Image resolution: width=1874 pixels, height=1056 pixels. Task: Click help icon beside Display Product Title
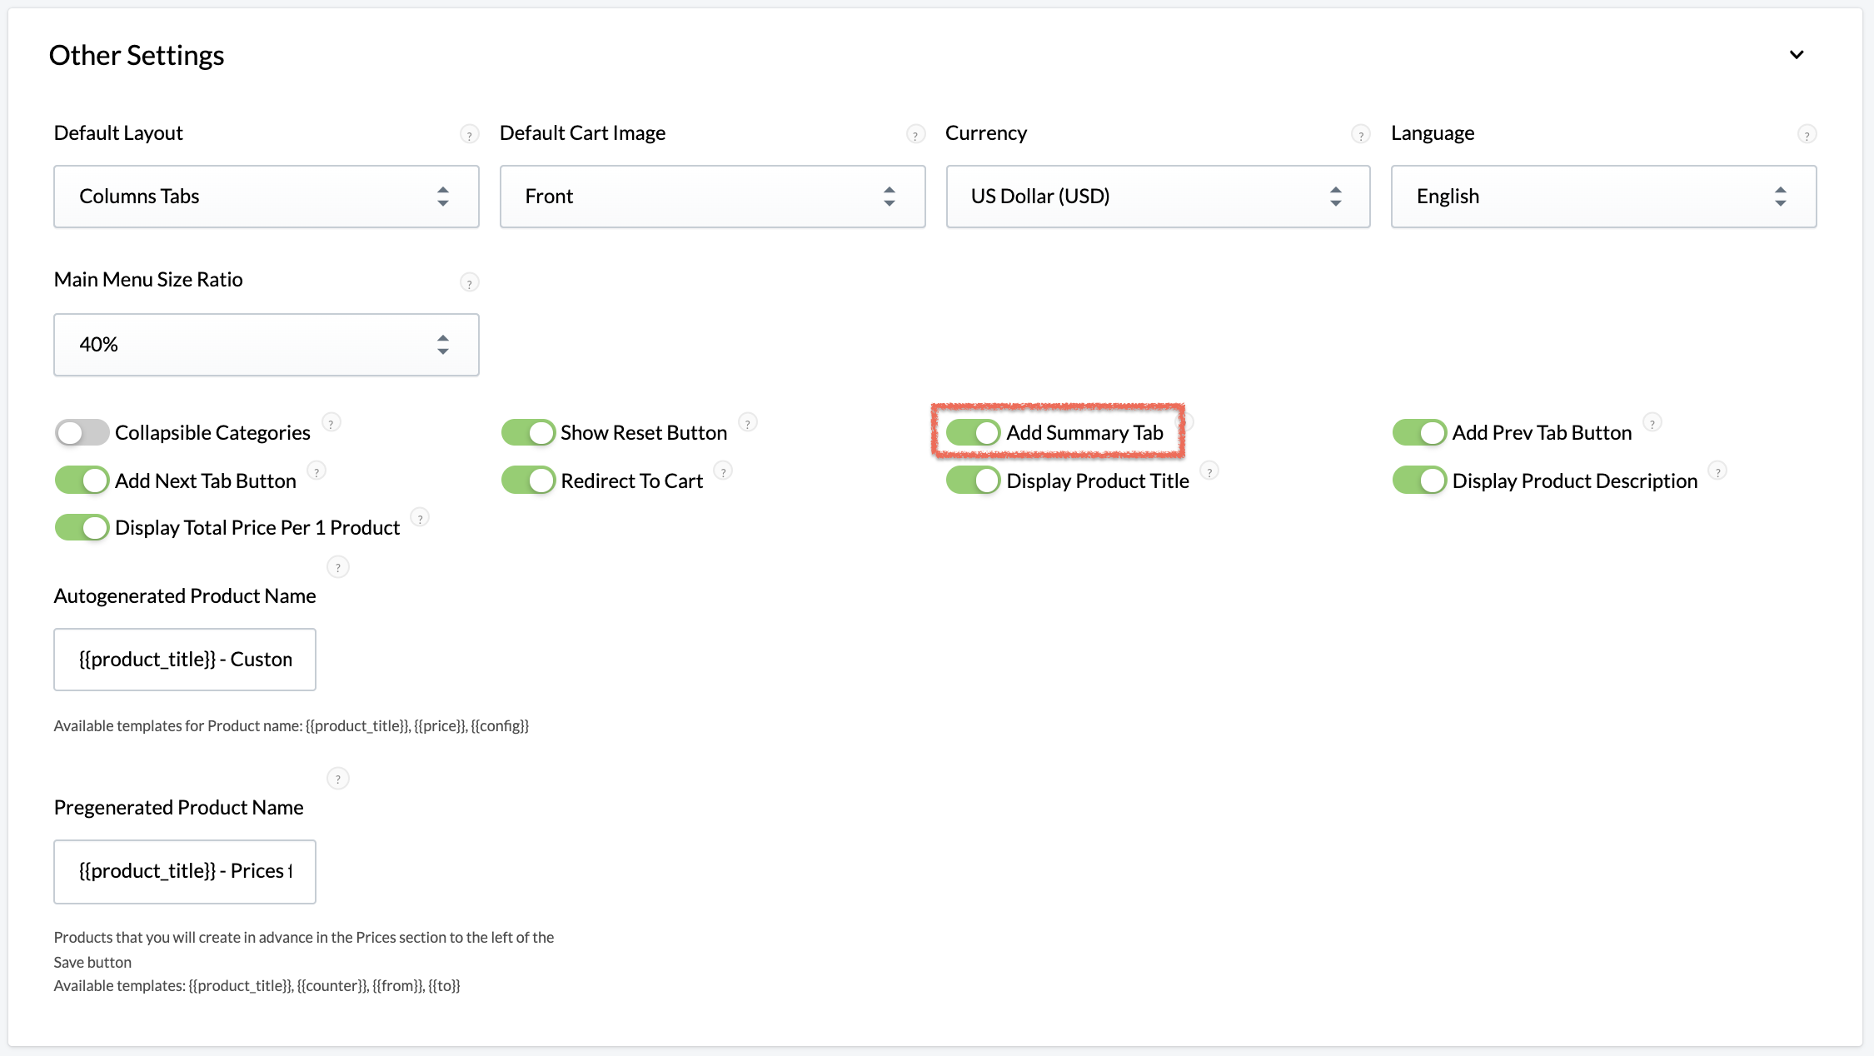click(x=1210, y=471)
